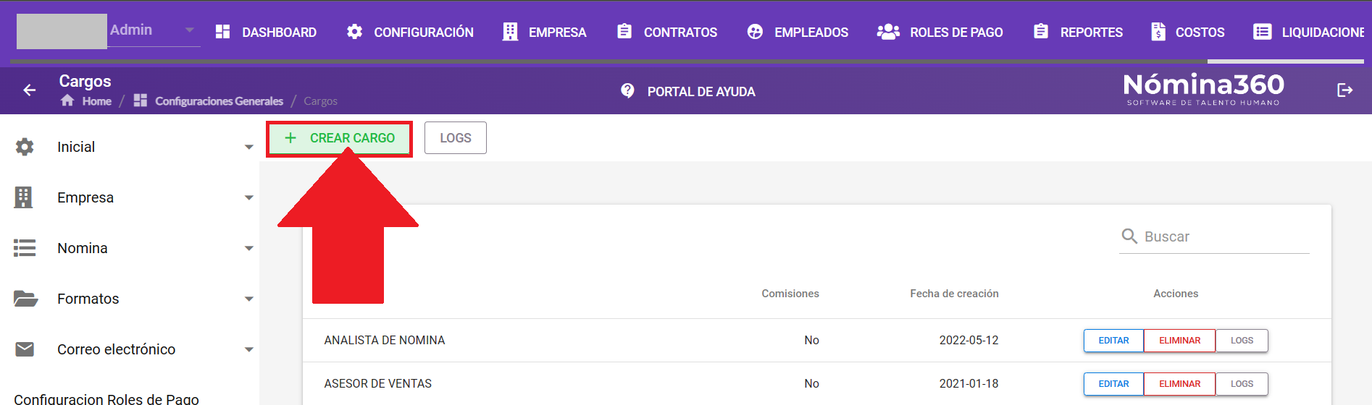Click the Dashboard grid icon

tap(223, 32)
